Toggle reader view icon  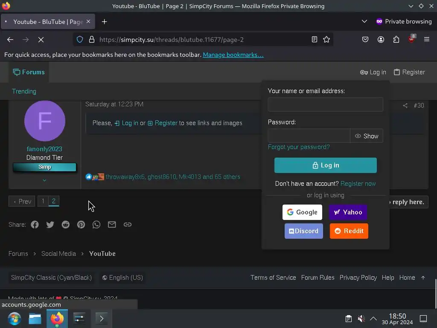[x=315, y=40]
